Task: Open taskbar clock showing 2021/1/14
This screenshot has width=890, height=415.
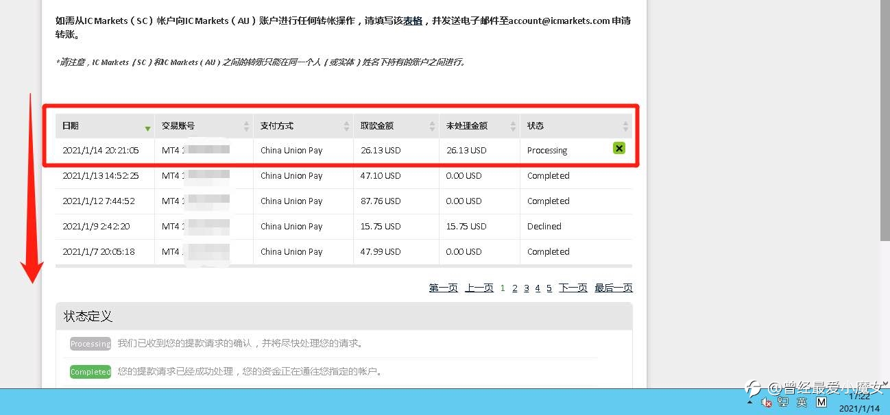Action: coord(860,403)
